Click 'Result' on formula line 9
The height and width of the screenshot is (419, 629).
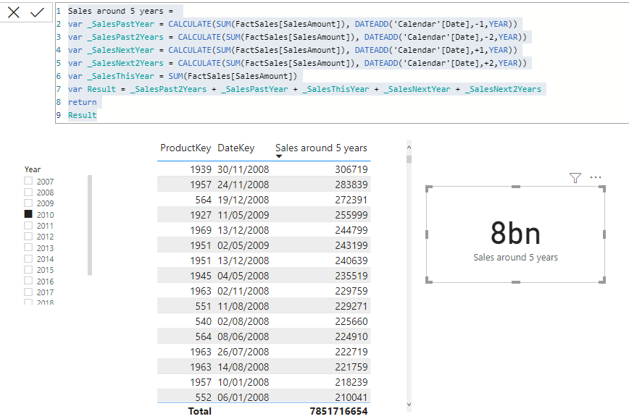click(x=82, y=115)
